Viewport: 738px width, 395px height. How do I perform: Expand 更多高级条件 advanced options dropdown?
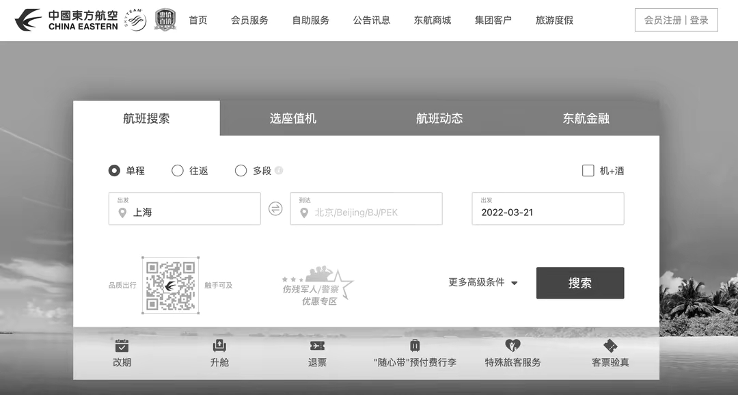[482, 282]
